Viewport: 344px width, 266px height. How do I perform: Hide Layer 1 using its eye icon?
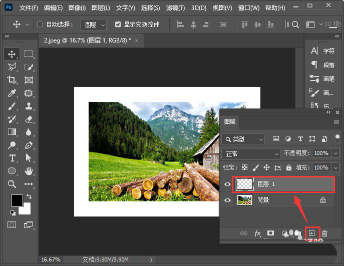(x=227, y=184)
